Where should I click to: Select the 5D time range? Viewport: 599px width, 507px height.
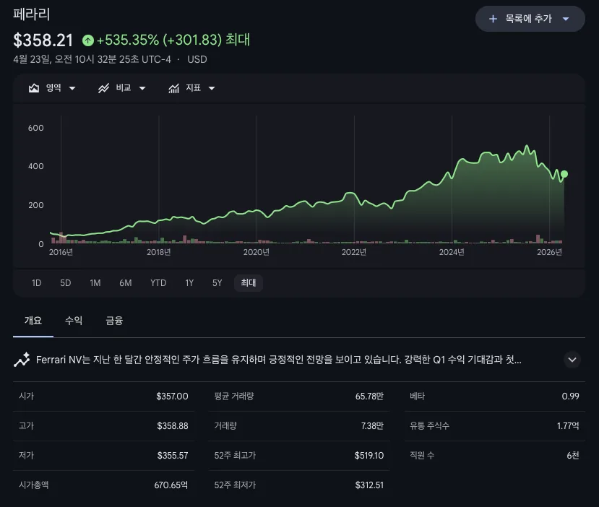pyautogui.click(x=65, y=283)
